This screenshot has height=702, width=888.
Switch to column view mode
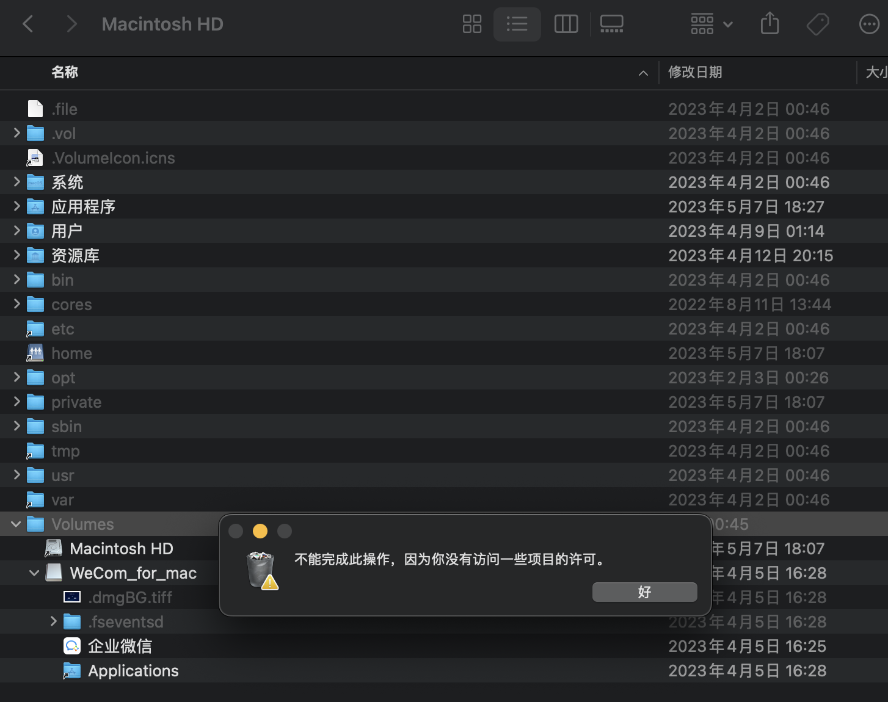[x=566, y=24]
